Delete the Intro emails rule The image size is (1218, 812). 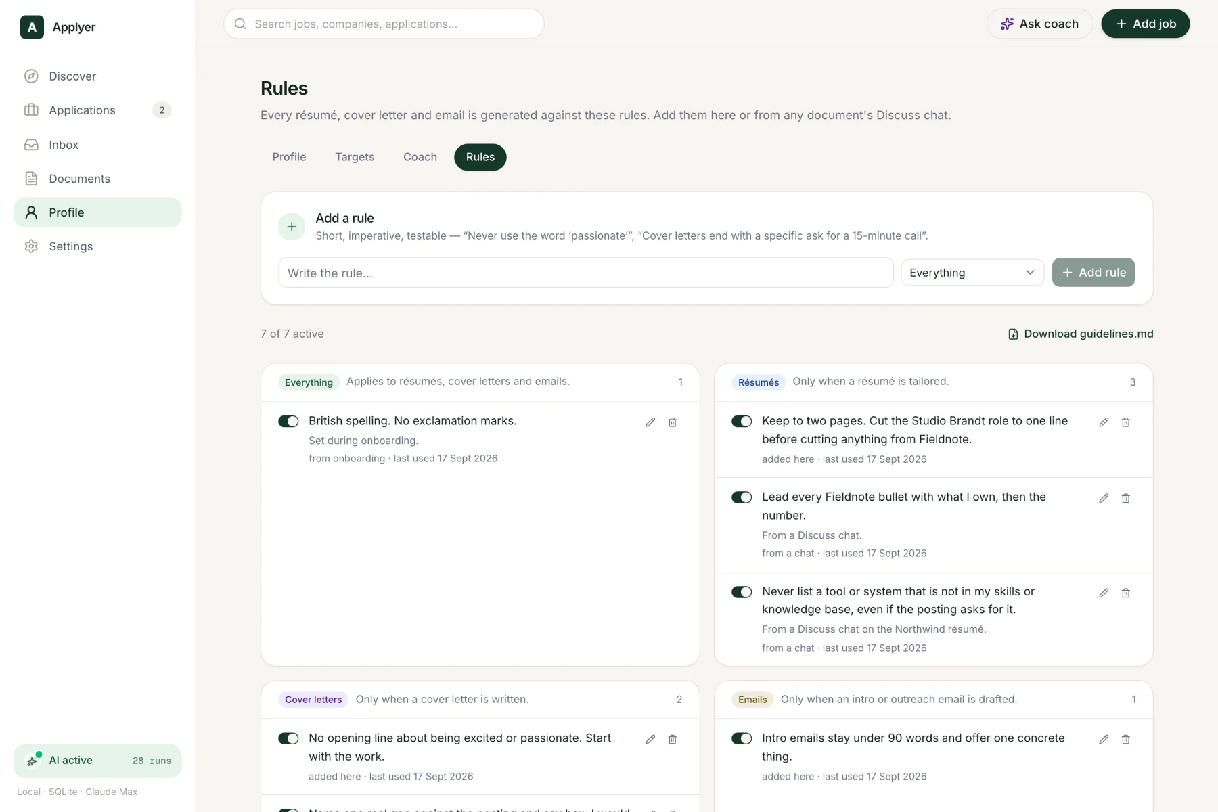[x=1126, y=740]
